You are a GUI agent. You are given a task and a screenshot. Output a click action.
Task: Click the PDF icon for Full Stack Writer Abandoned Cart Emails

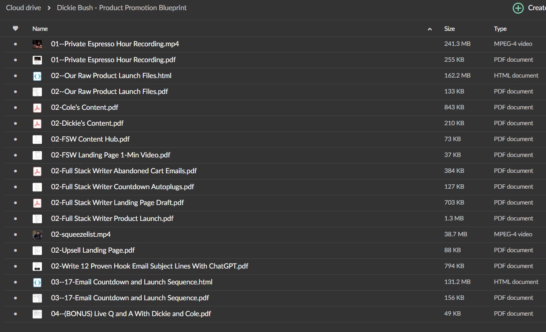click(x=37, y=171)
